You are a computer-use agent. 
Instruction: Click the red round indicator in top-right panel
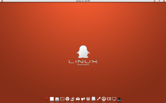pos(164,1)
